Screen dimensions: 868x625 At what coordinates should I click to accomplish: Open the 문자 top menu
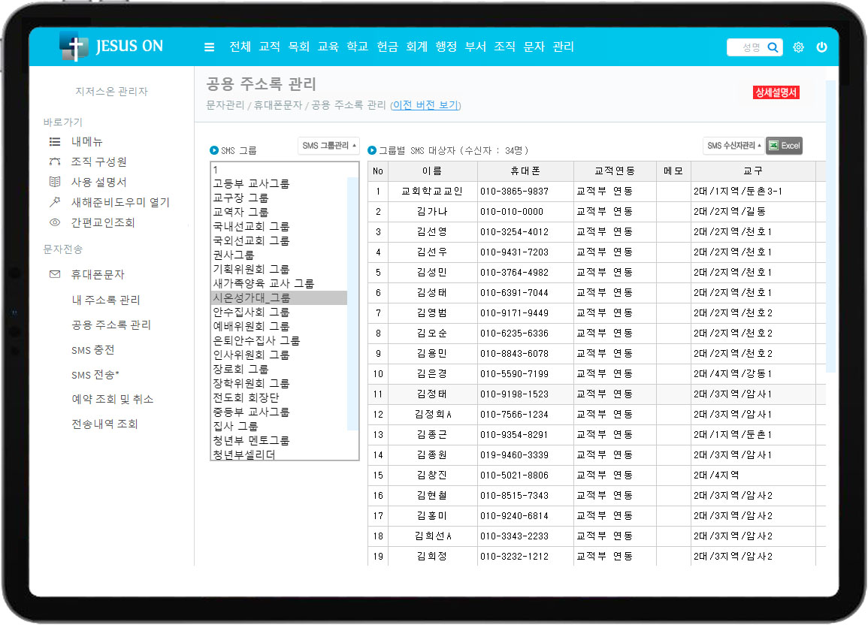pyautogui.click(x=534, y=47)
